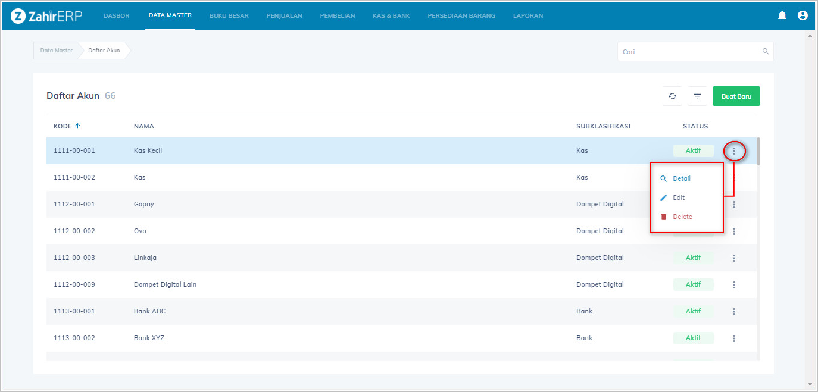Choose Edit in the context menu

(679, 197)
